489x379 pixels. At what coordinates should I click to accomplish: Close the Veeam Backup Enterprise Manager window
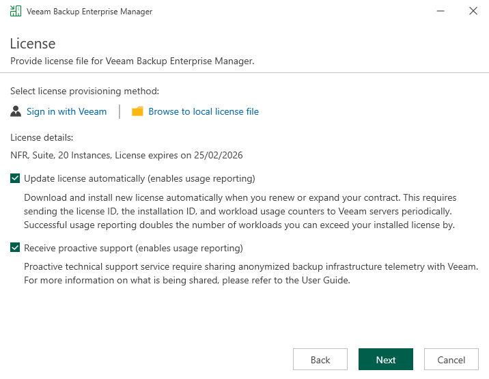[x=473, y=12]
